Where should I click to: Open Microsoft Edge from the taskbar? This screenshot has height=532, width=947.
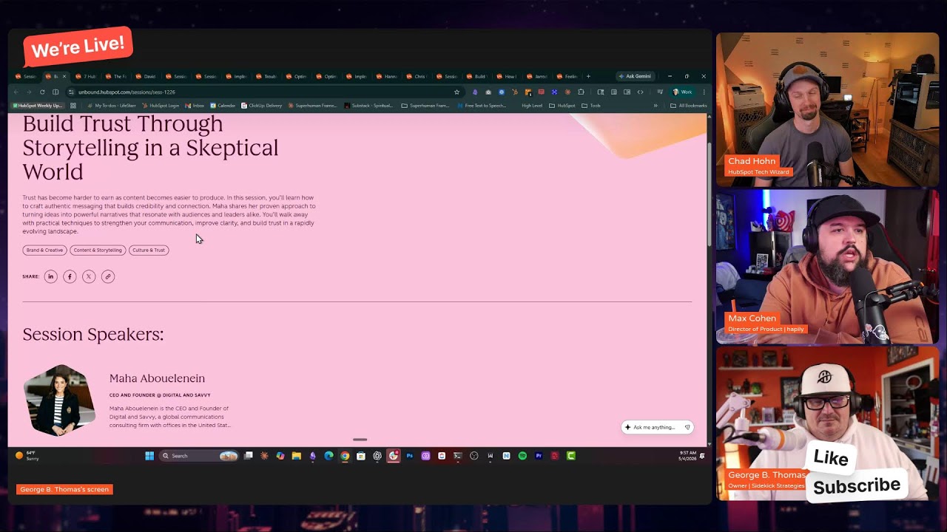328,456
